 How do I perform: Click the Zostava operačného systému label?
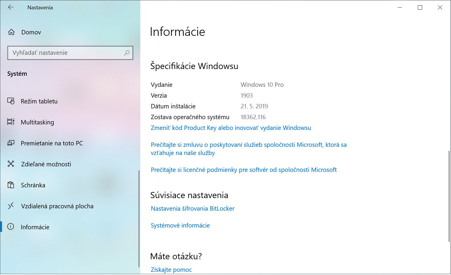(x=190, y=117)
